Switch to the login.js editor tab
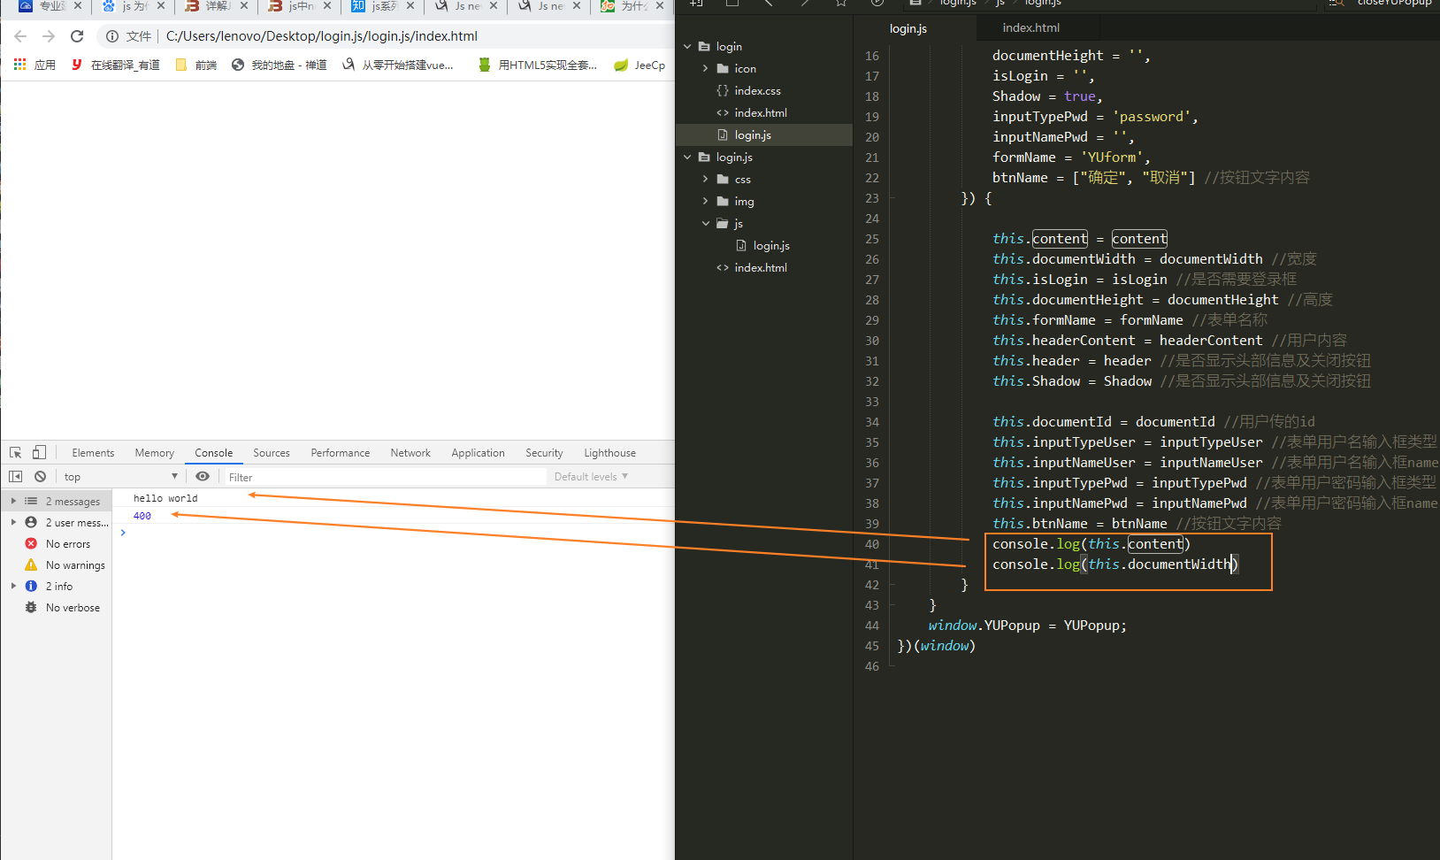The image size is (1440, 860). click(908, 28)
